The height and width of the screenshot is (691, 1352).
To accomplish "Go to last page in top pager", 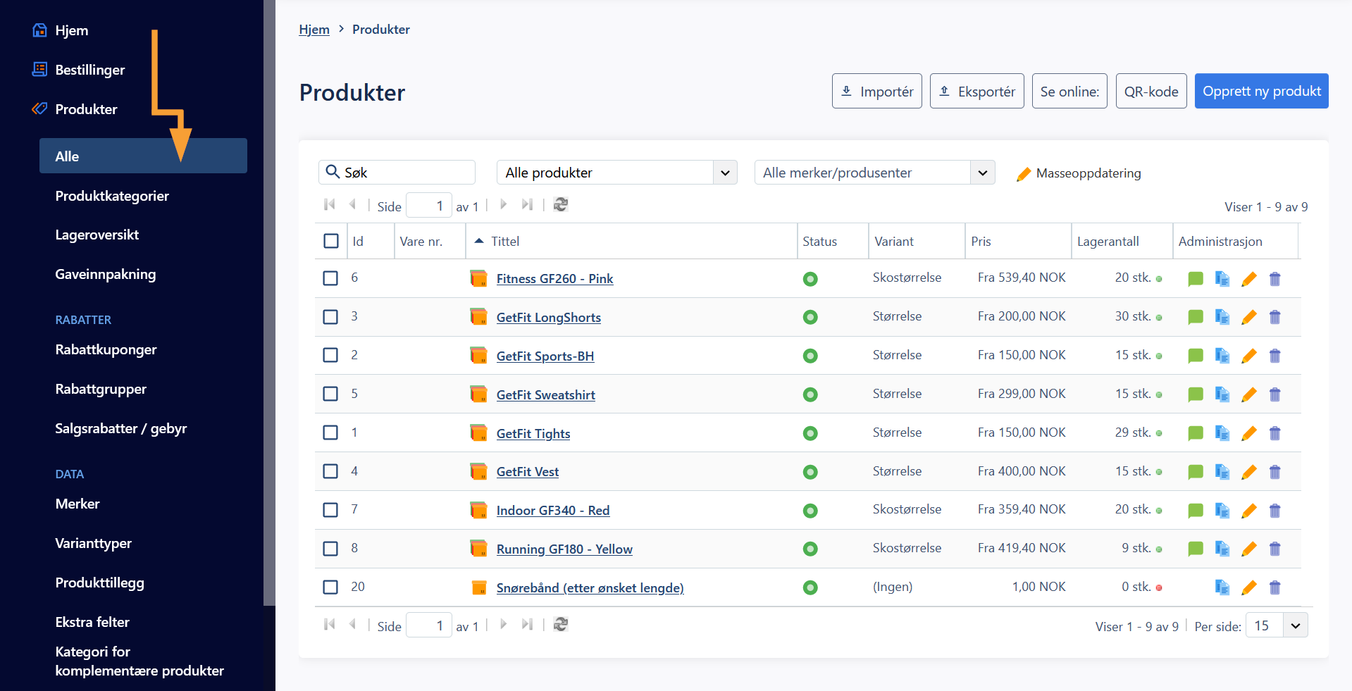I will 526,205.
